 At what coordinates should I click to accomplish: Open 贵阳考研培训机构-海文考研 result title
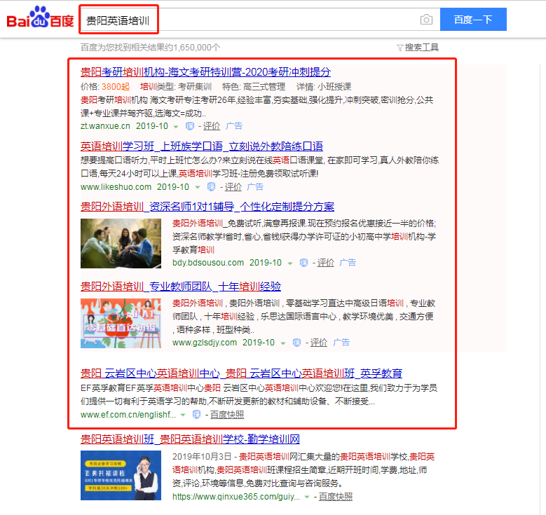point(205,71)
